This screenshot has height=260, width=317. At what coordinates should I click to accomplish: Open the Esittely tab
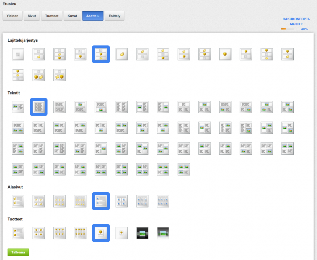click(x=115, y=16)
